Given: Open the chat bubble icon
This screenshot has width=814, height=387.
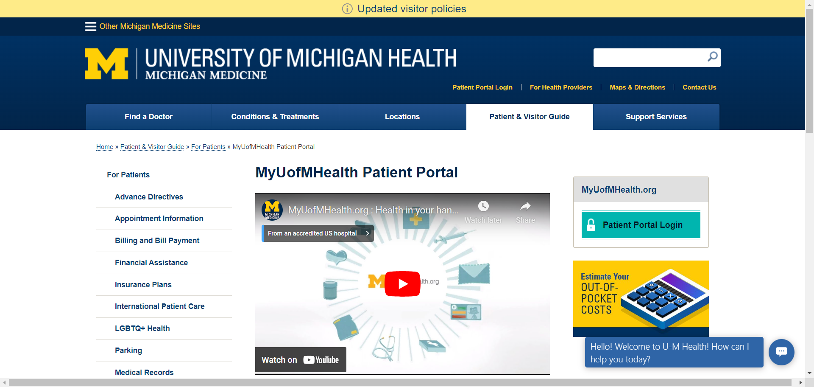Looking at the screenshot, I should click(781, 352).
